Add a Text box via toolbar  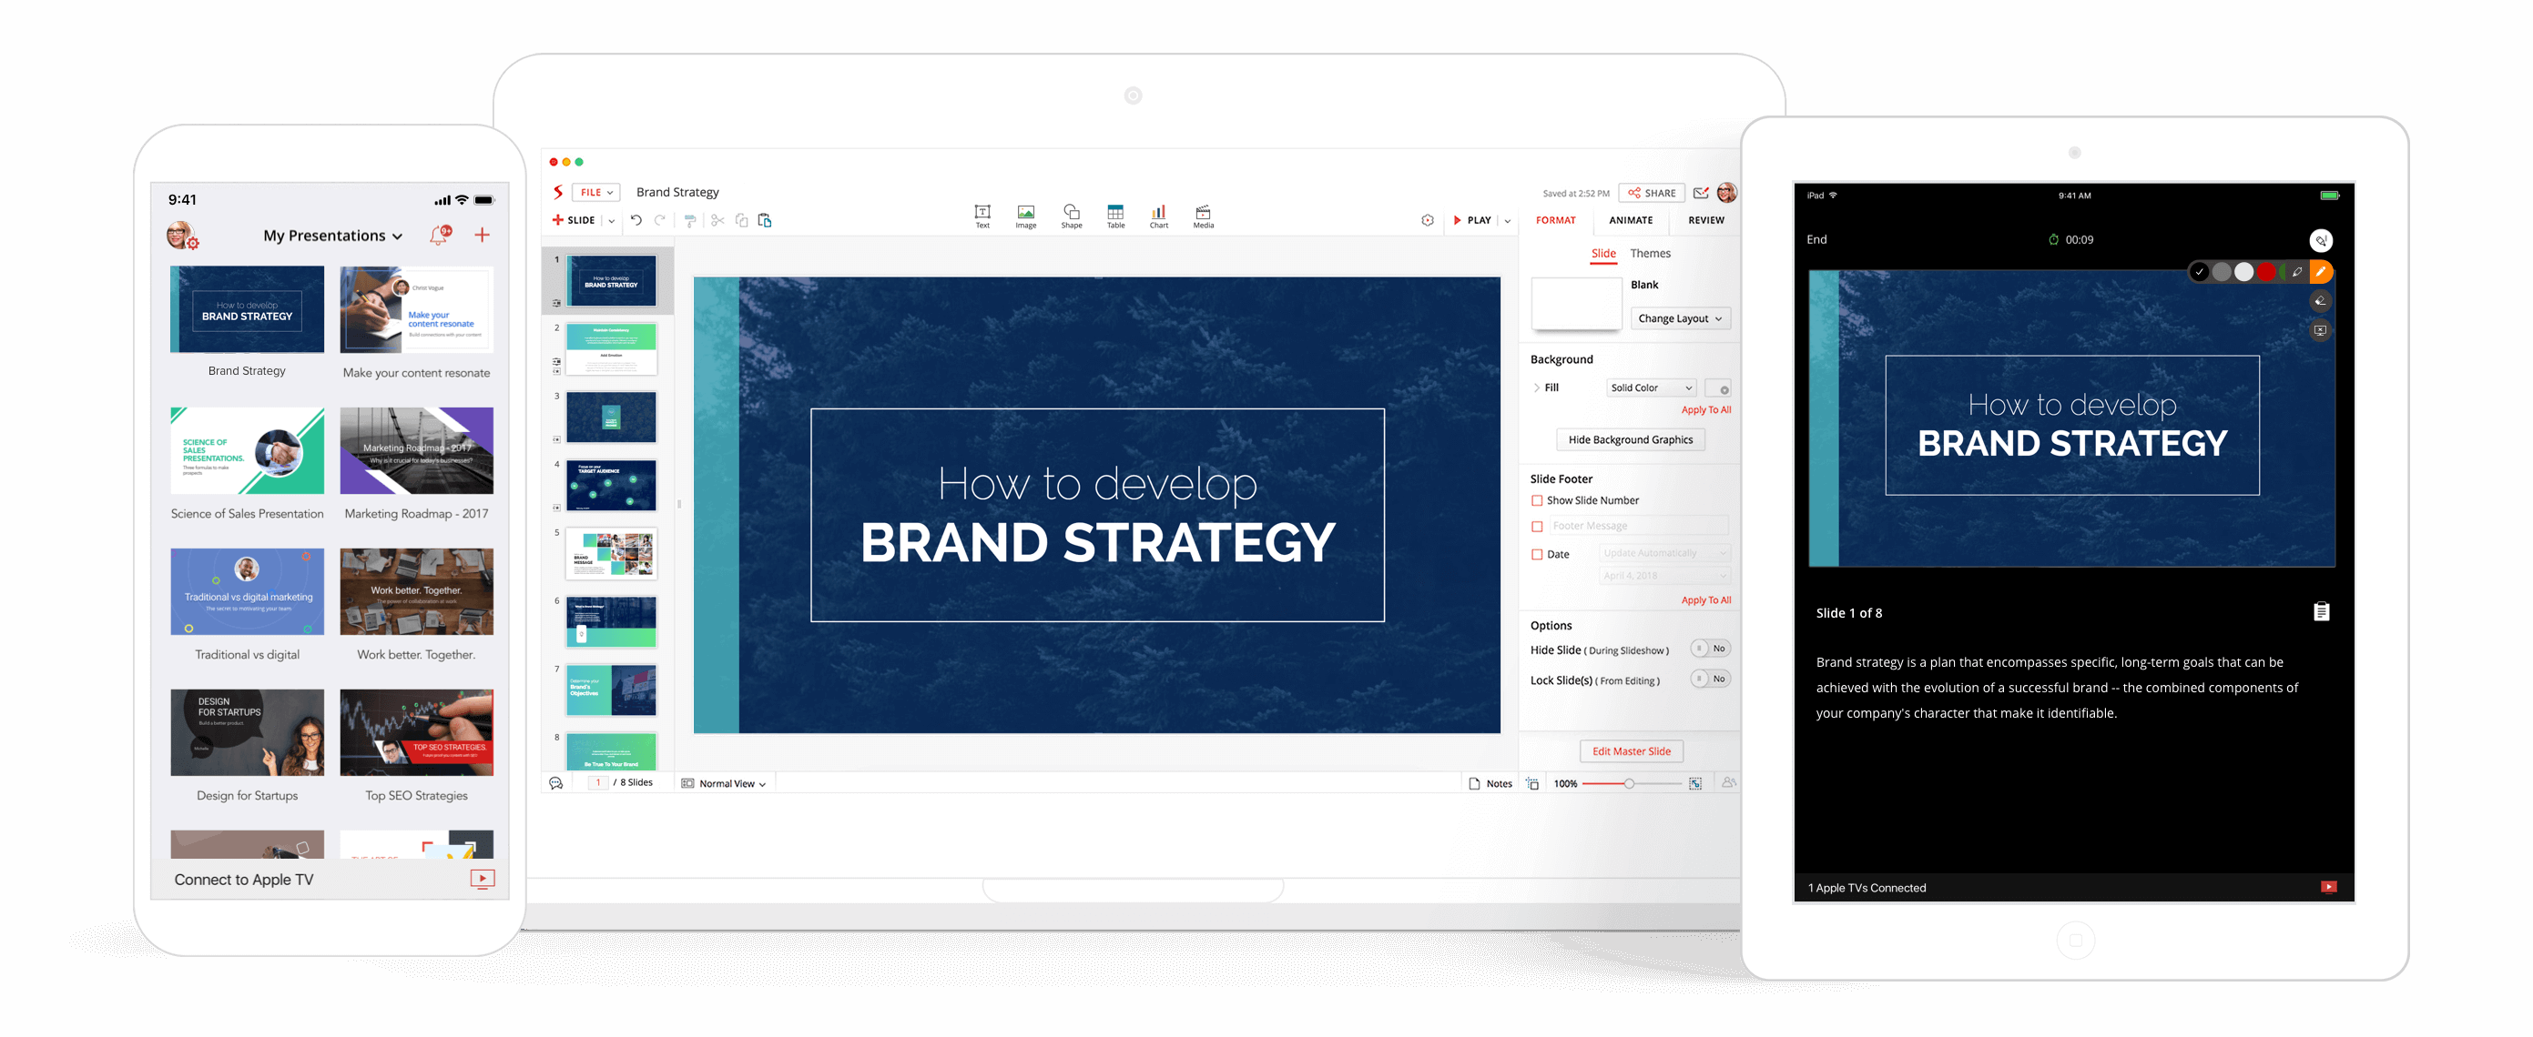[982, 215]
